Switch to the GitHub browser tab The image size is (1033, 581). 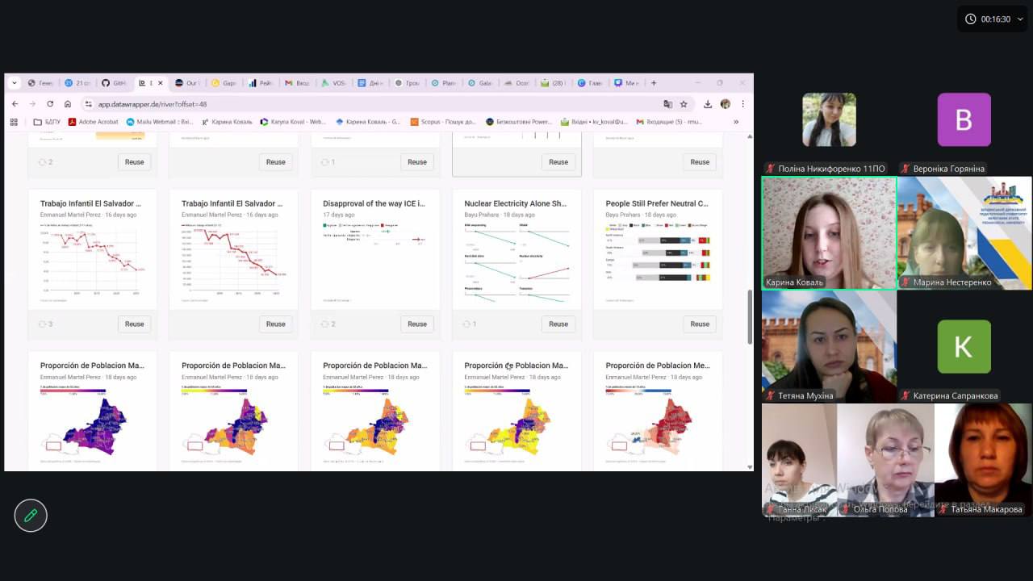point(113,83)
